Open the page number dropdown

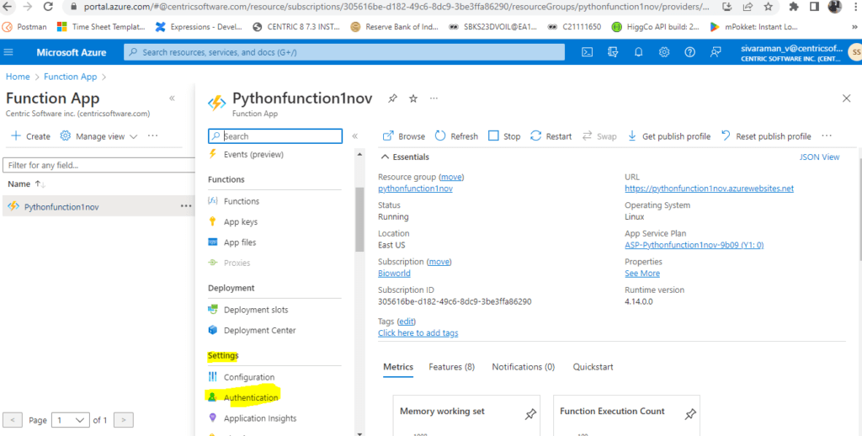pos(71,420)
